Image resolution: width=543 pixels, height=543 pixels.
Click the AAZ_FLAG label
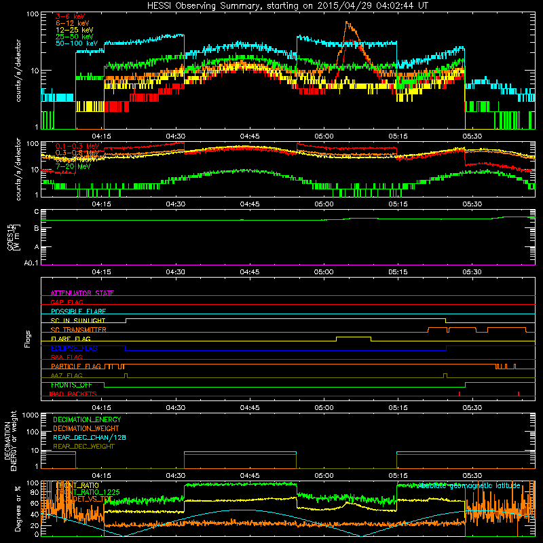pos(67,375)
